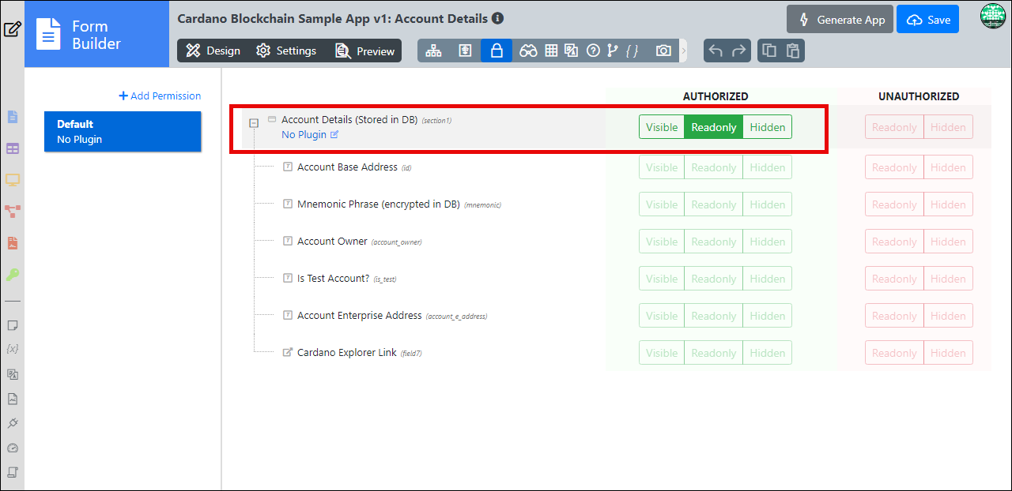Click the Generate App button

click(840, 20)
